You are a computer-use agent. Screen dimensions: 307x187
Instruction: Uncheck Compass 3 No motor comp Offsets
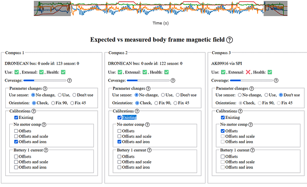pos(223,131)
